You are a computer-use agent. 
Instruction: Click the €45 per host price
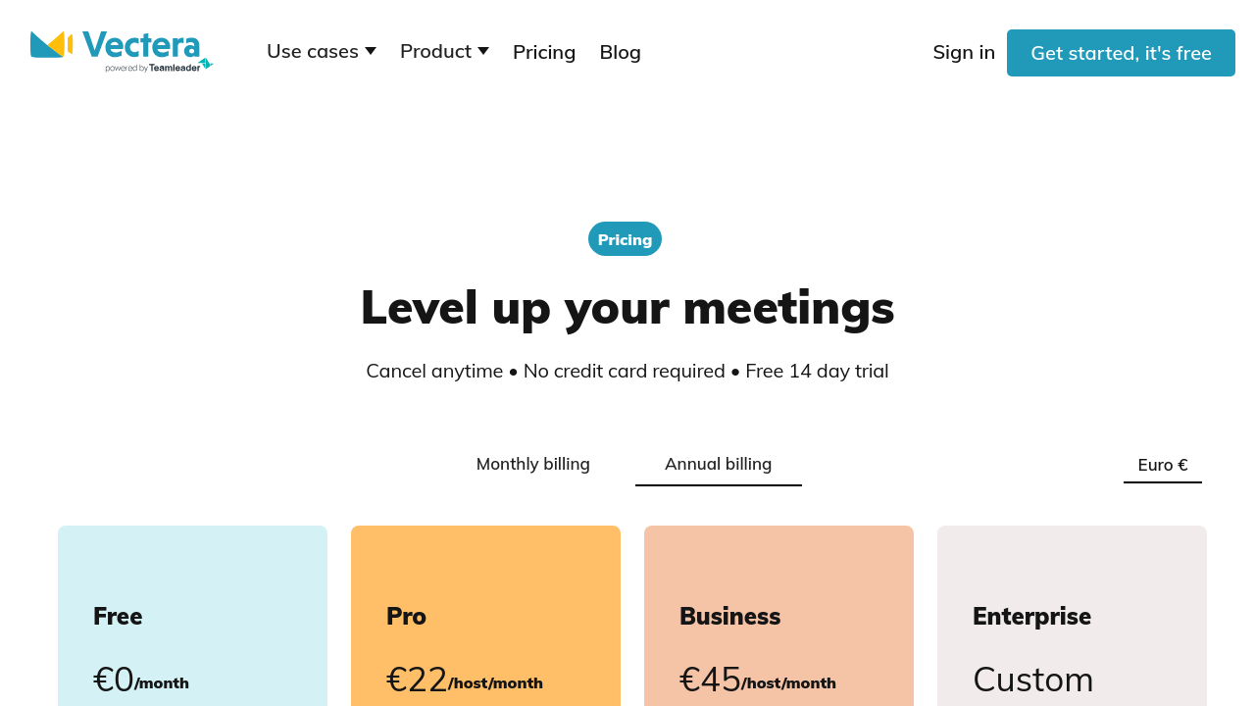pyautogui.click(x=711, y=680)
